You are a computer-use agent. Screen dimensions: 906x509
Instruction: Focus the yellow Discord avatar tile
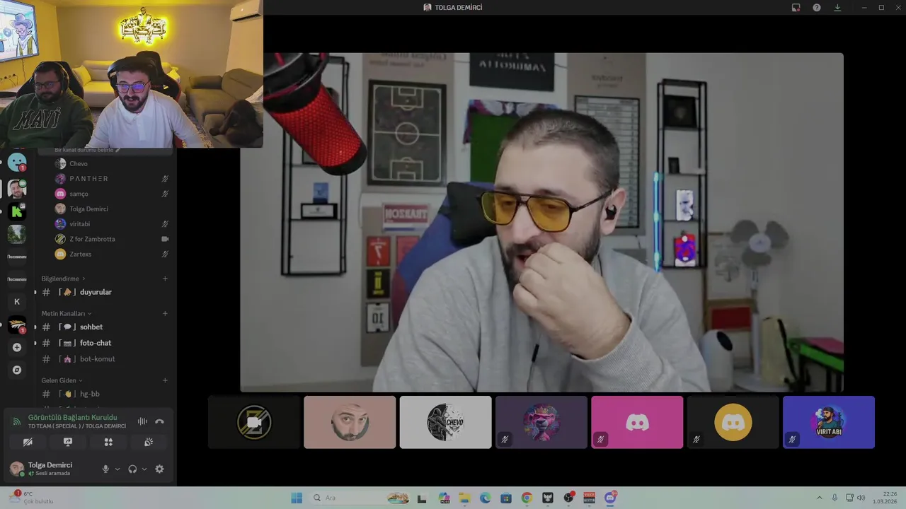[733, 422]
